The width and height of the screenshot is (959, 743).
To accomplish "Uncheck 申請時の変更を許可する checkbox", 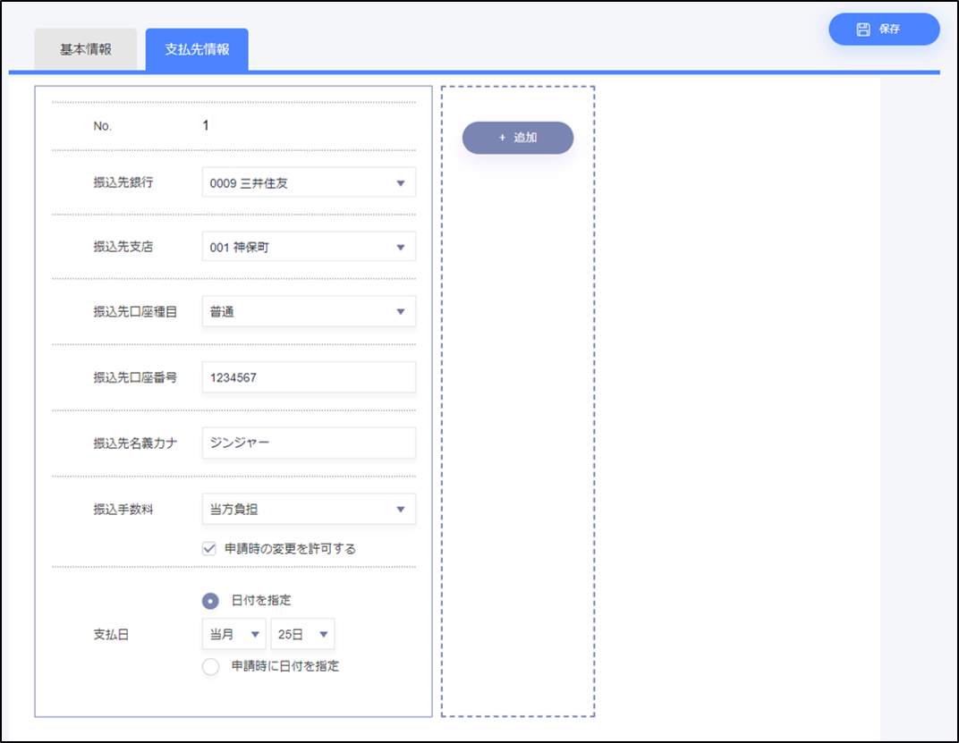I will pos(209,549).
